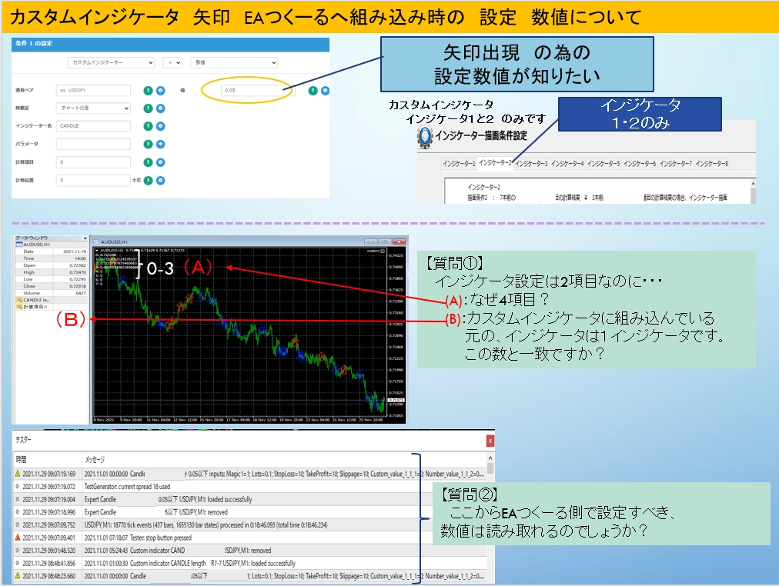
Task: Open the インジケーター8 tab
Action: click(x=710, y=164)
